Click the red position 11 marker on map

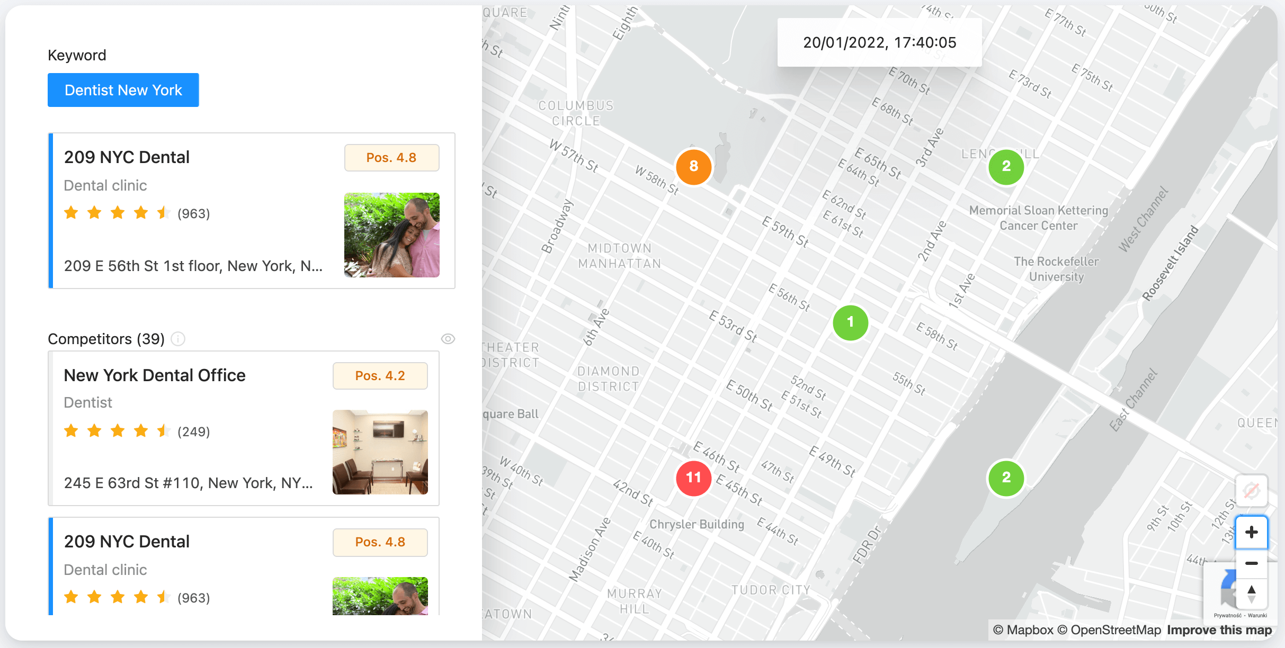click(694, 478)
